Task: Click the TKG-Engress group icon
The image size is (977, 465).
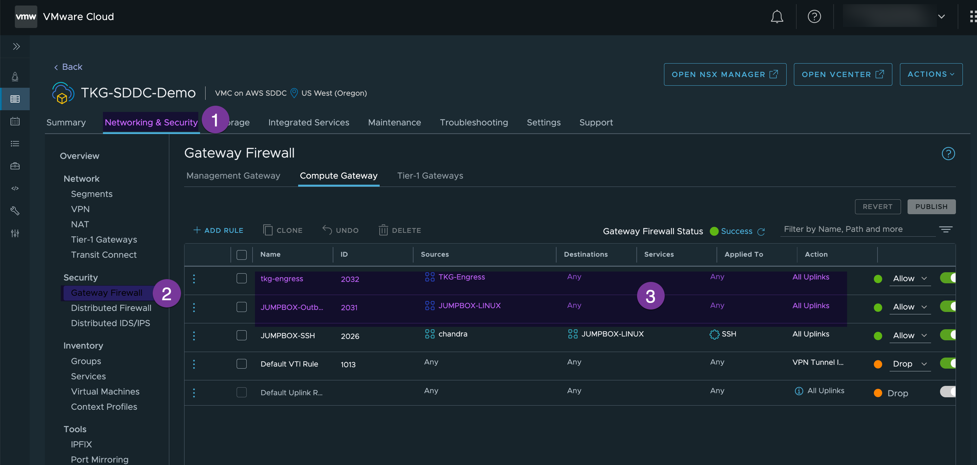Action: click(430, 277)
